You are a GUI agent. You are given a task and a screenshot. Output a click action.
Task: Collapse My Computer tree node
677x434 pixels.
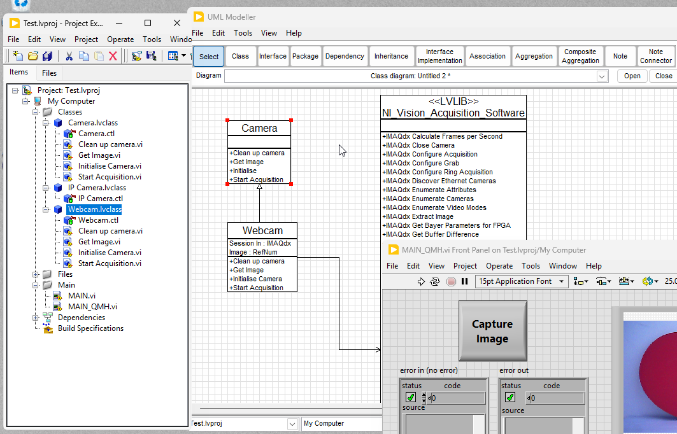point(25,101)
